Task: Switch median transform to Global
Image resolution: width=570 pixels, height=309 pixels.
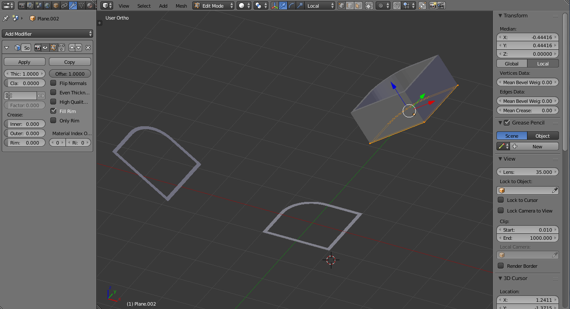Action: pyautogui.click(x=512, y=63)
